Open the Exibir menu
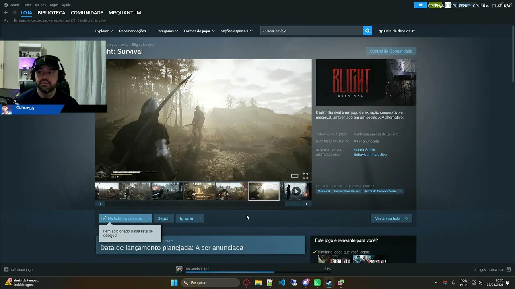 (27, 5)
